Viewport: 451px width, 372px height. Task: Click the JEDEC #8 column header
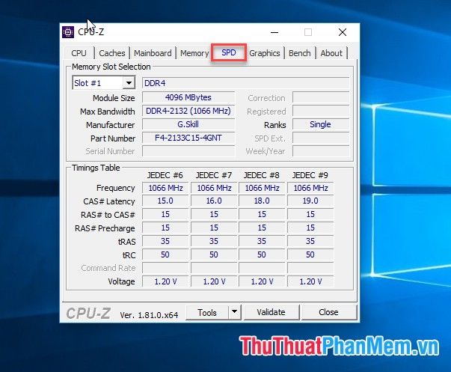tap(262, 175)
